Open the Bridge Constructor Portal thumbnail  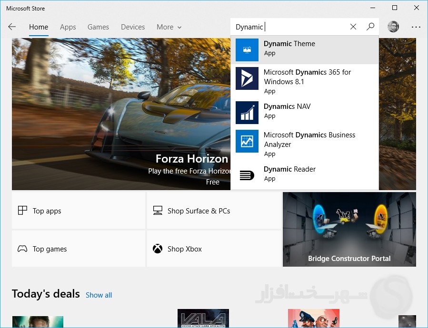pos(349,229)
